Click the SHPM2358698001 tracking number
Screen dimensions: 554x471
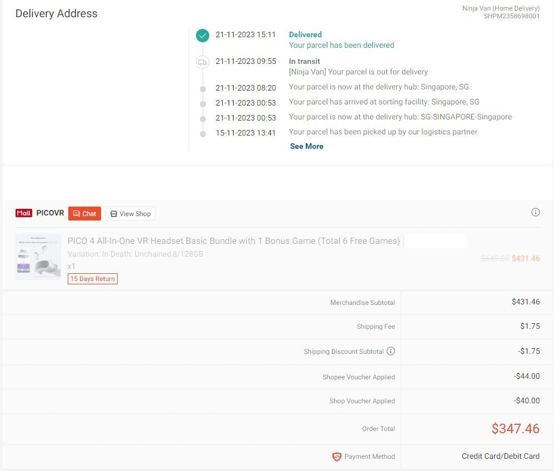[511, 16]
